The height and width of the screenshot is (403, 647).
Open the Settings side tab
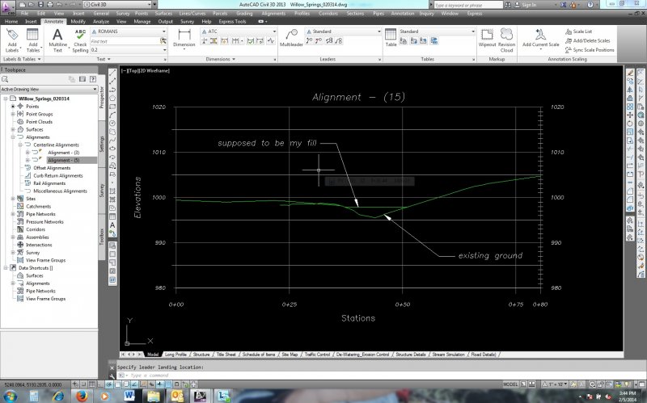click(x=102, y=145)
